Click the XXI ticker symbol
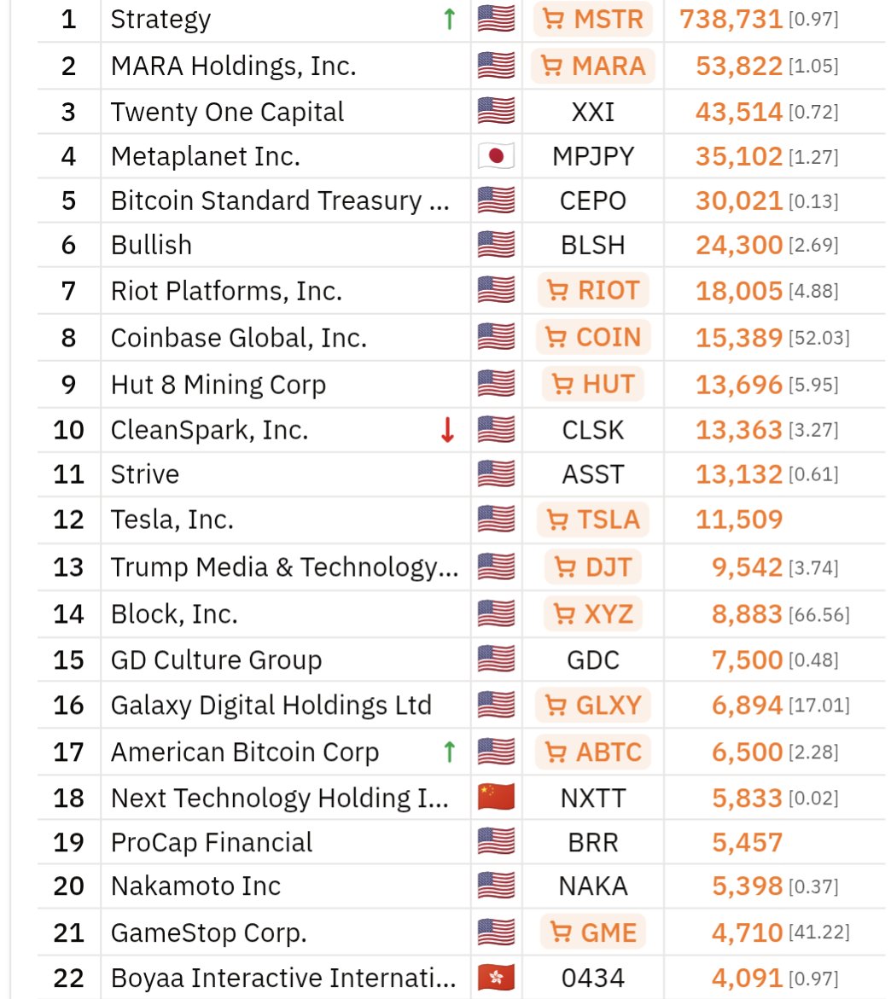Image resolution: width=891 pixels, height=999 pixels. 593,112
